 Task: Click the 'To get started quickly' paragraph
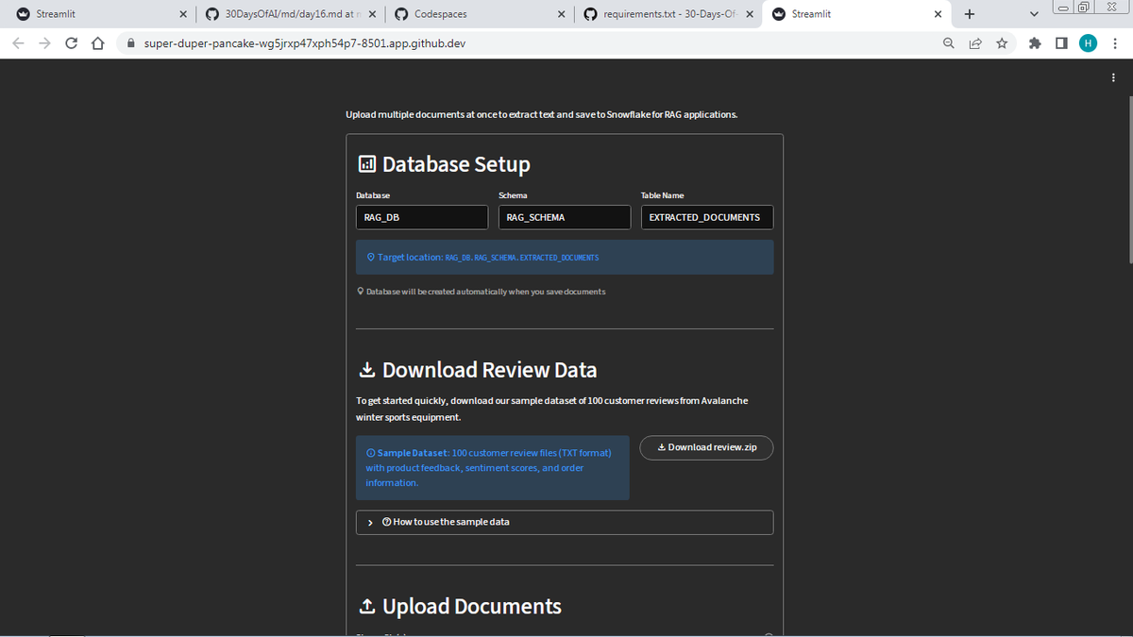(x=552, y=409)
